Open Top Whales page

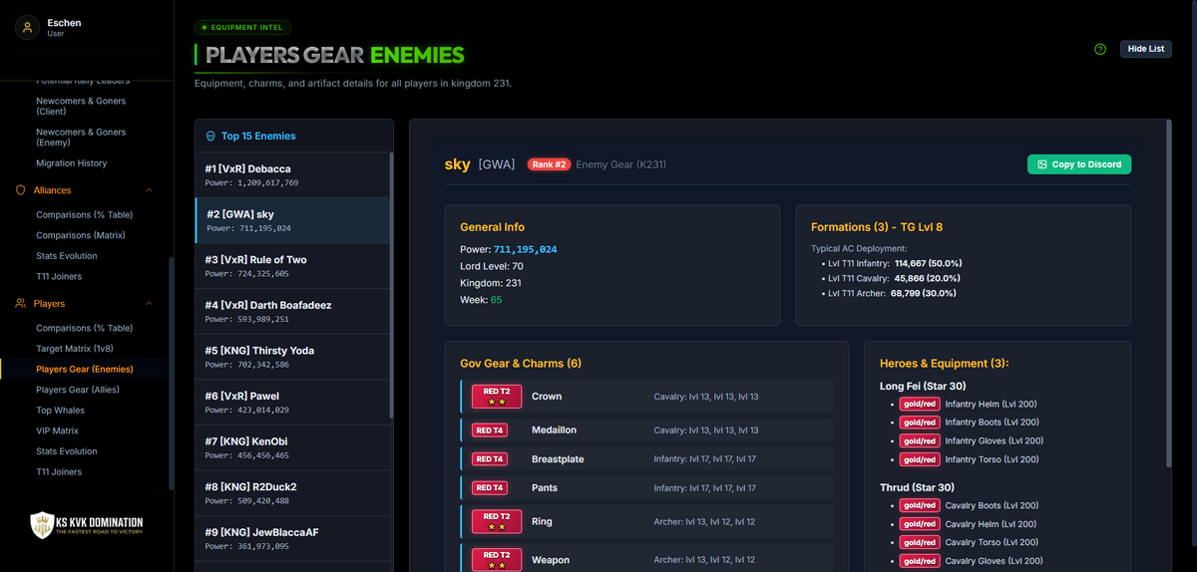[x=58, y=411]
